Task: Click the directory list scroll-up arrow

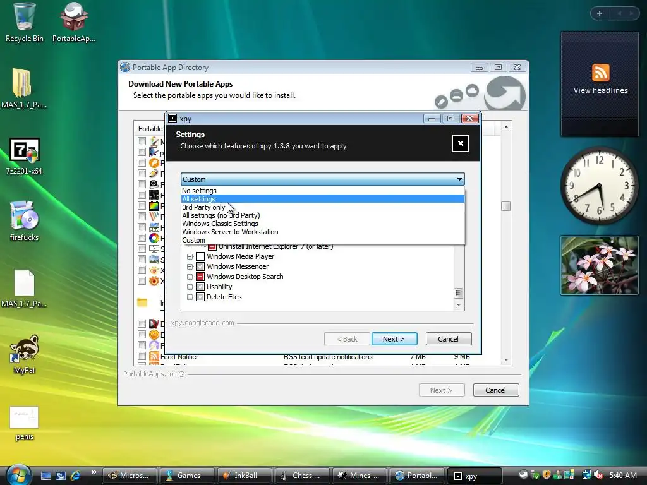Action: (506, 127)
